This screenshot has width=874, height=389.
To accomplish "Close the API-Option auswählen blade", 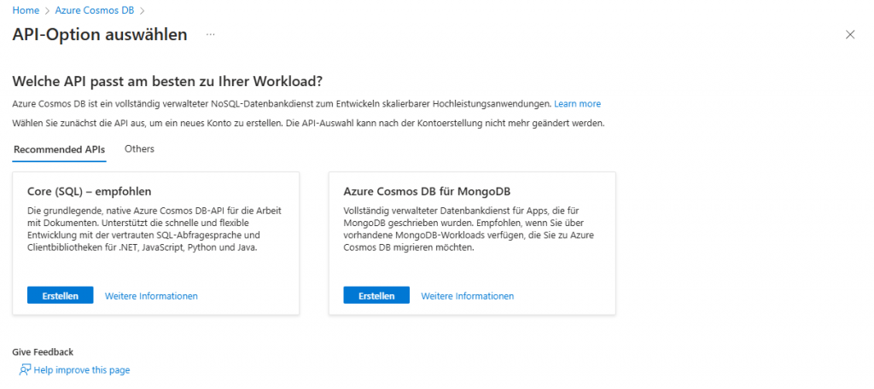I will pos(850,35).
